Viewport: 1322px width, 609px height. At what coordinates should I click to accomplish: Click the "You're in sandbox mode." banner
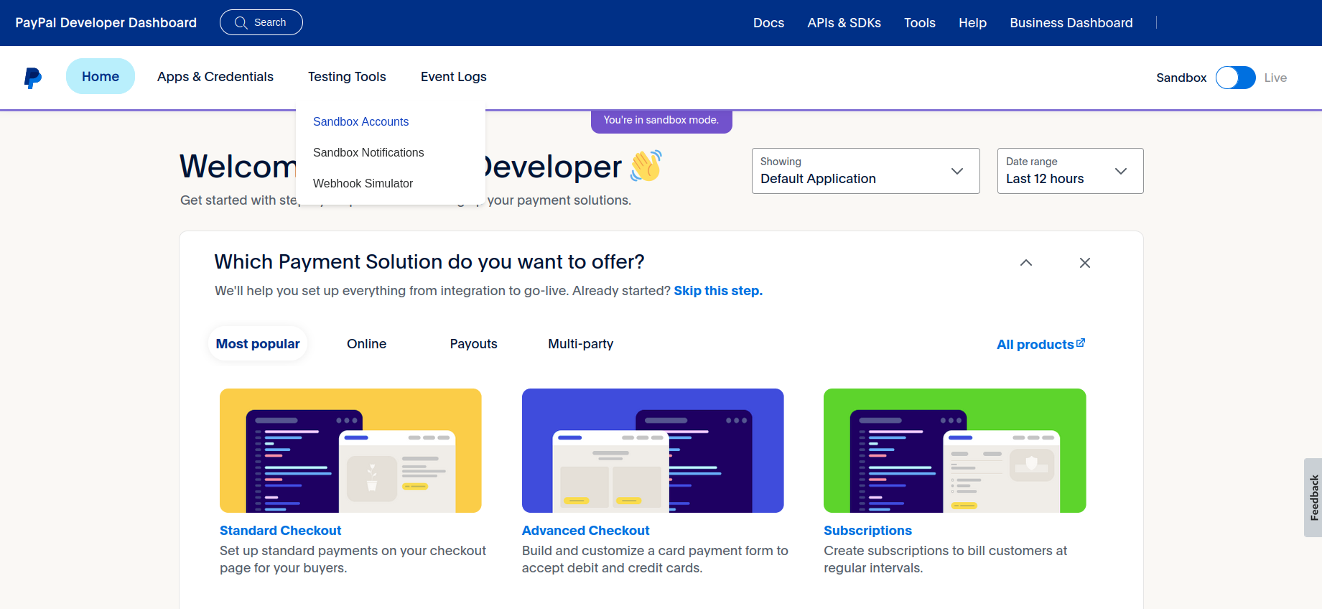[661, 121]
